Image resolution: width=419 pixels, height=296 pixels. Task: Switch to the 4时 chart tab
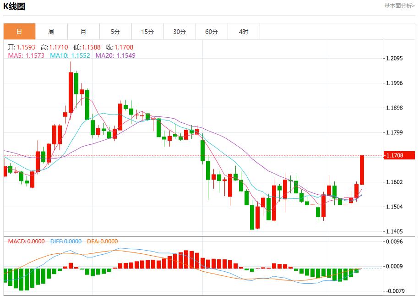point(244,32)
